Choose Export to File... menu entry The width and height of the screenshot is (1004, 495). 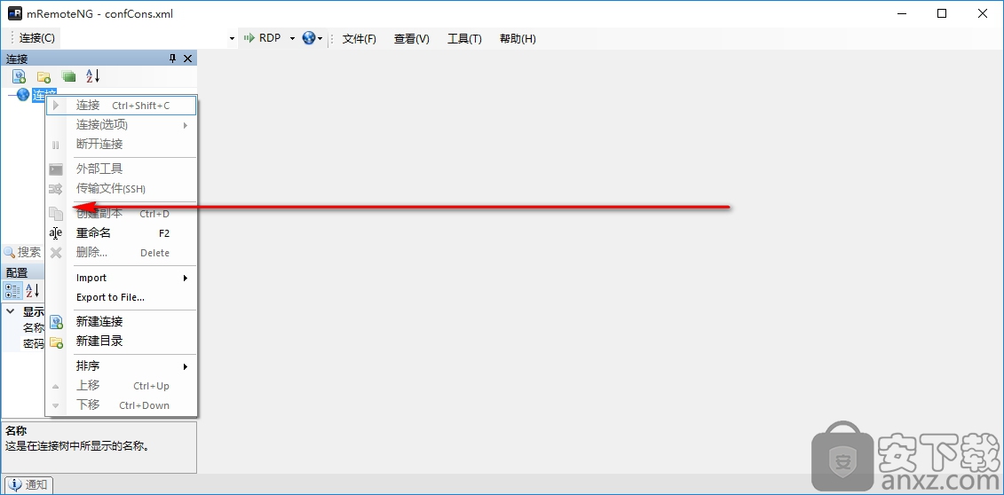[122, 297]
